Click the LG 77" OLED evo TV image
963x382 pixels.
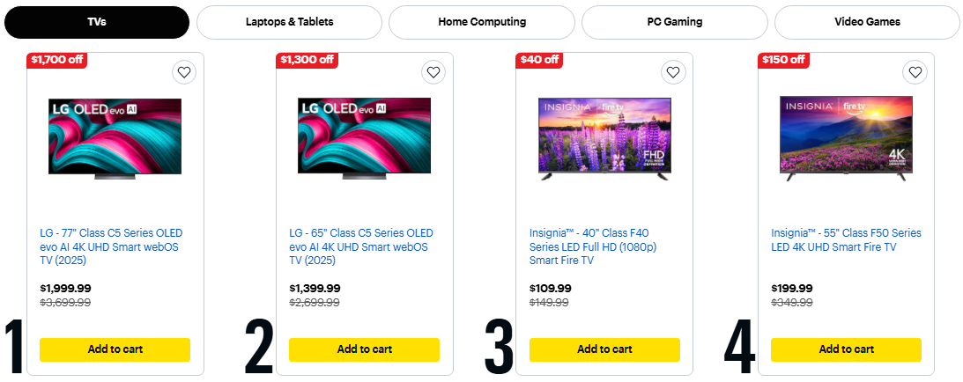[115, 138]
